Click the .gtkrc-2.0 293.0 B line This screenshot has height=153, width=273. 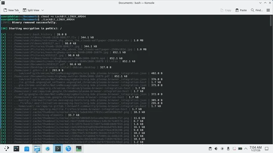coord(32,70)
